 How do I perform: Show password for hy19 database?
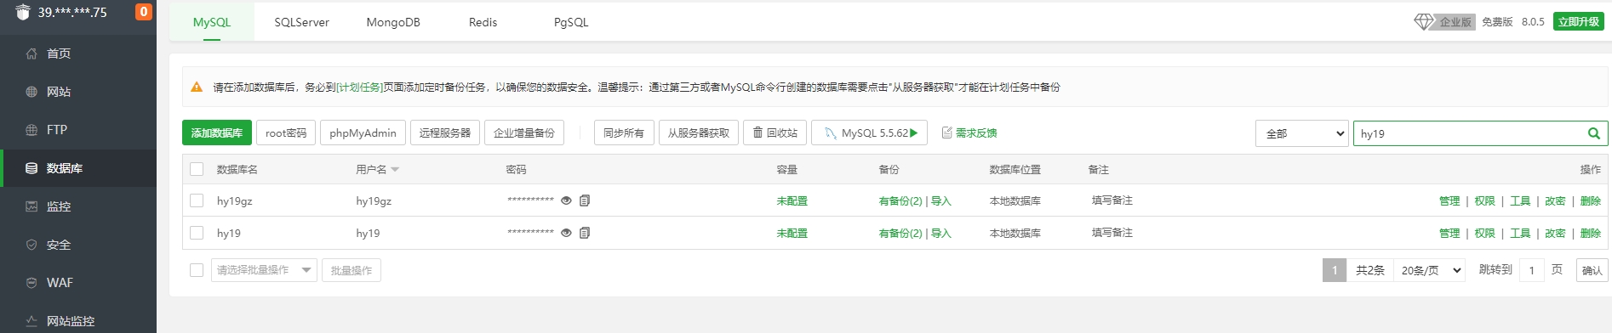click(566, 233)
